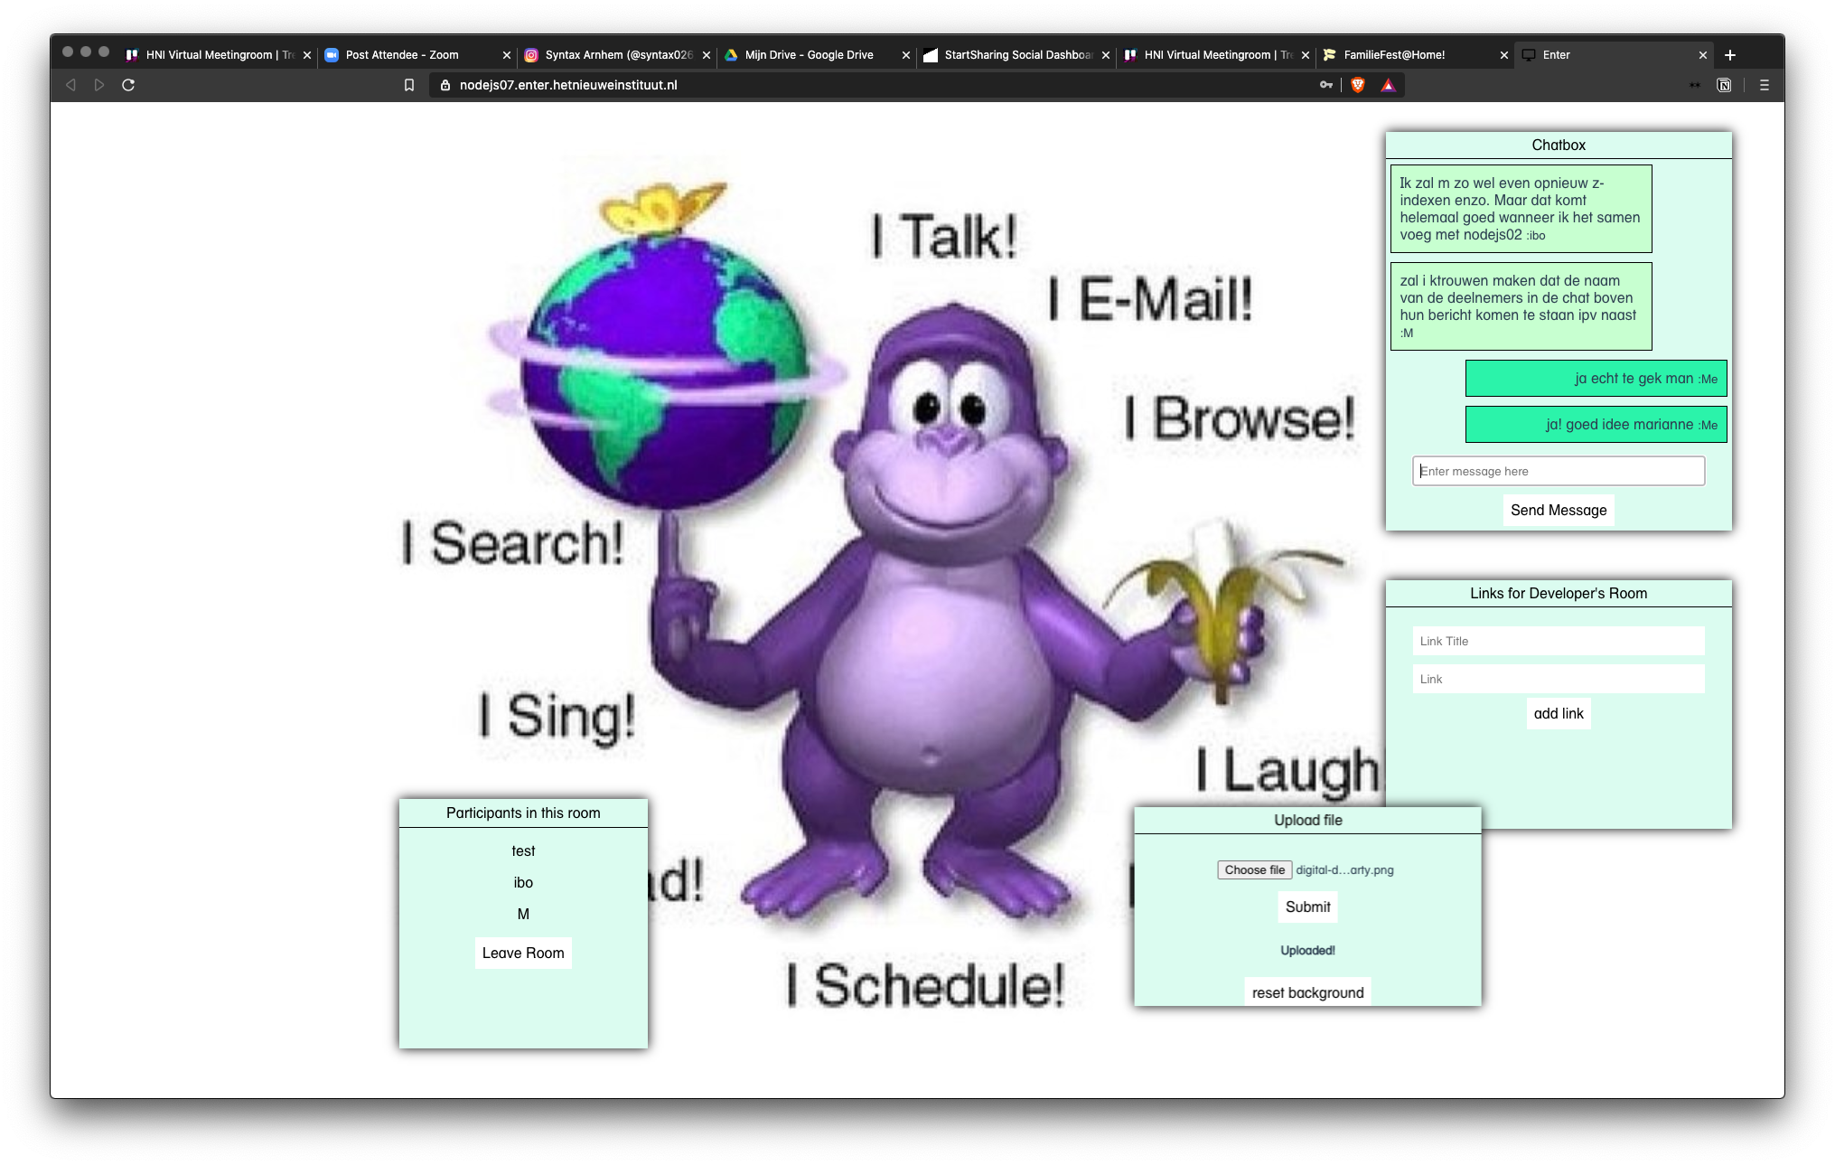Click the Choose file button
The image size is (1835, 1165).
point(1254,869)
